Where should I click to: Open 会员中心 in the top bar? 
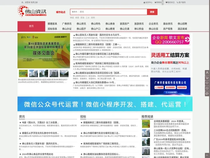tap(148, 2)
